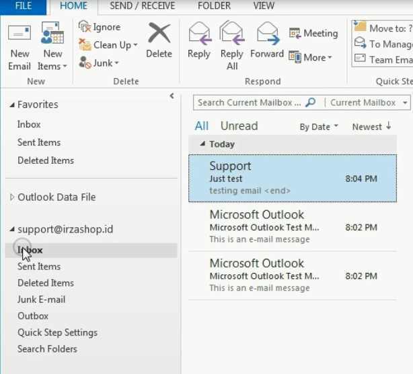Open the By Date sort dropdown
The image size is (413, 374).
coord(319,127)
